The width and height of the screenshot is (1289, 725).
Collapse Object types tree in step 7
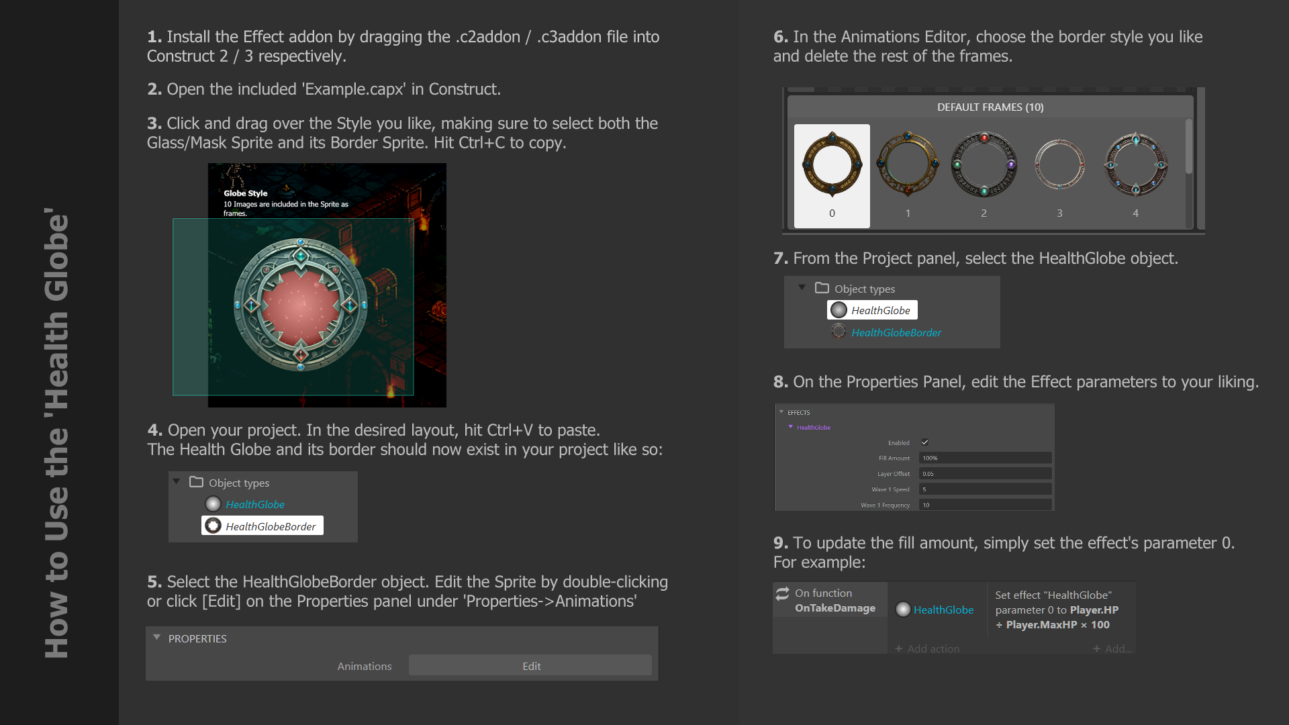[802, 287]
